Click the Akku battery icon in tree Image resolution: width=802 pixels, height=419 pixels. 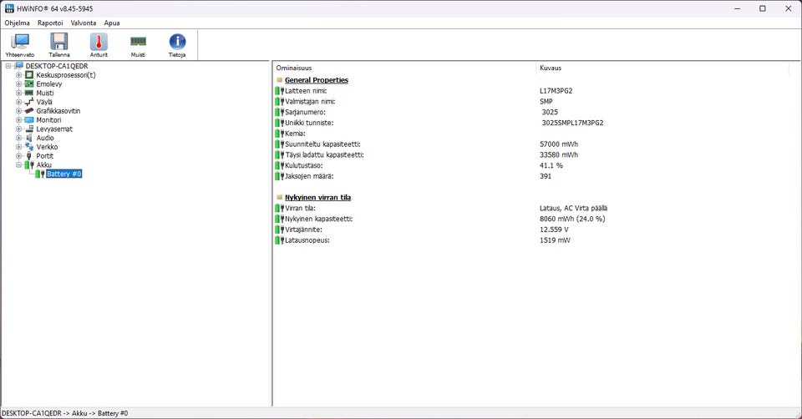(29, 164)
